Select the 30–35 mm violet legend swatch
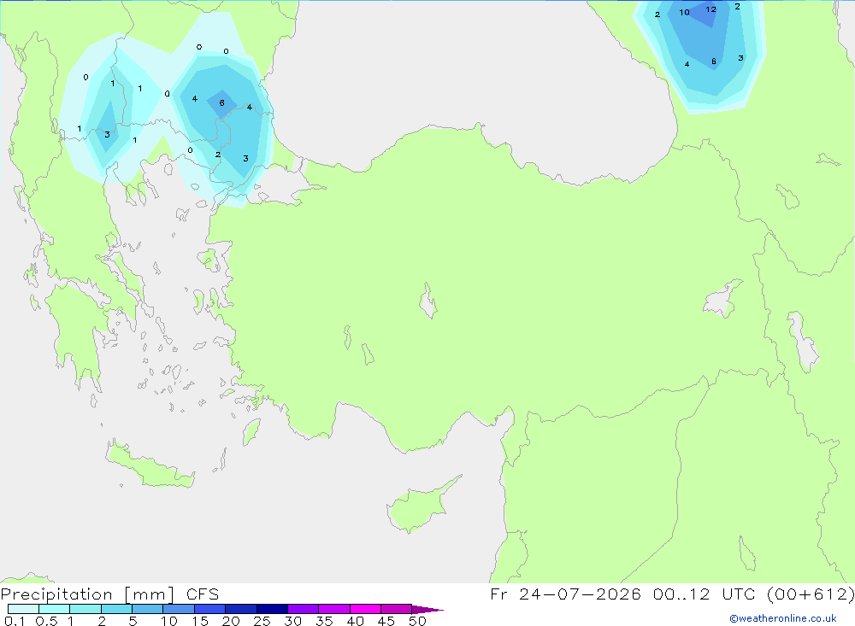Viewport: 855px width, 626px height. point(304,609)
